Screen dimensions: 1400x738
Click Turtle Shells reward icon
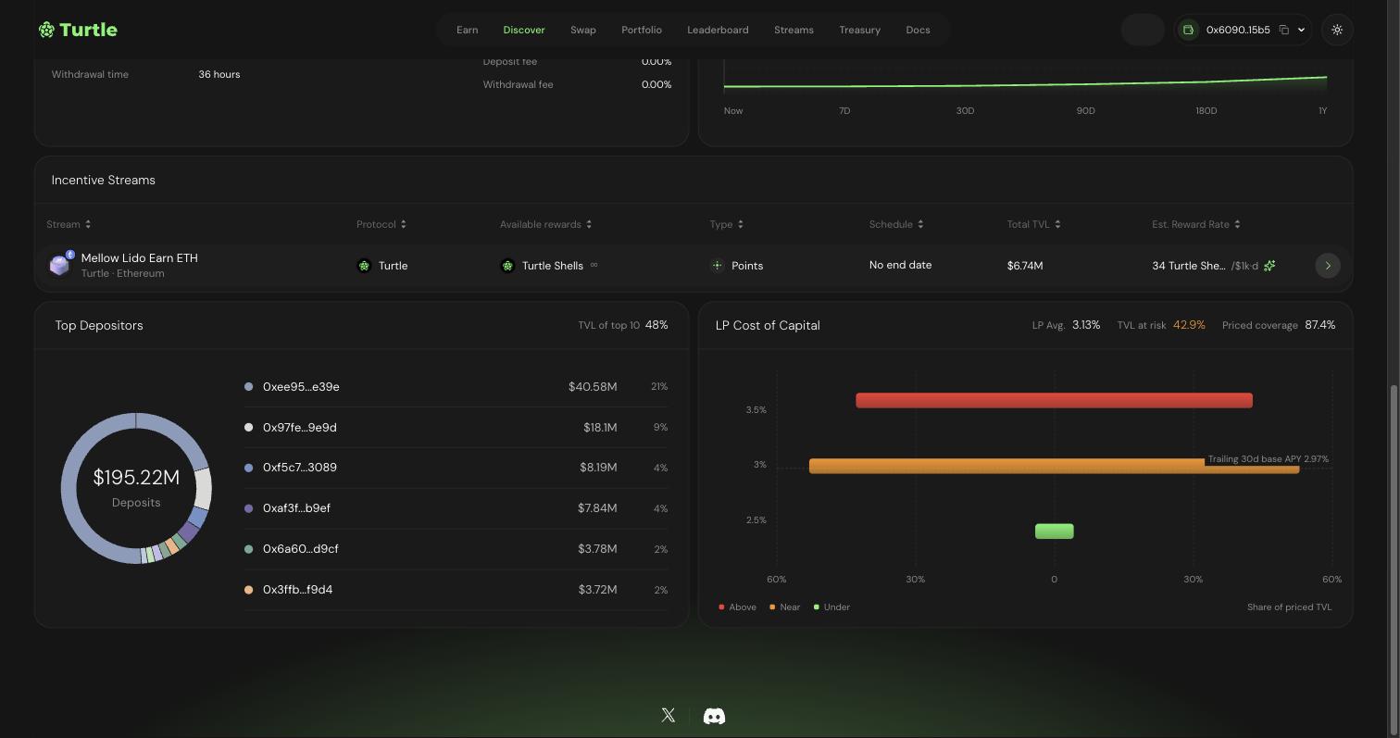click(x=507, y=266)
